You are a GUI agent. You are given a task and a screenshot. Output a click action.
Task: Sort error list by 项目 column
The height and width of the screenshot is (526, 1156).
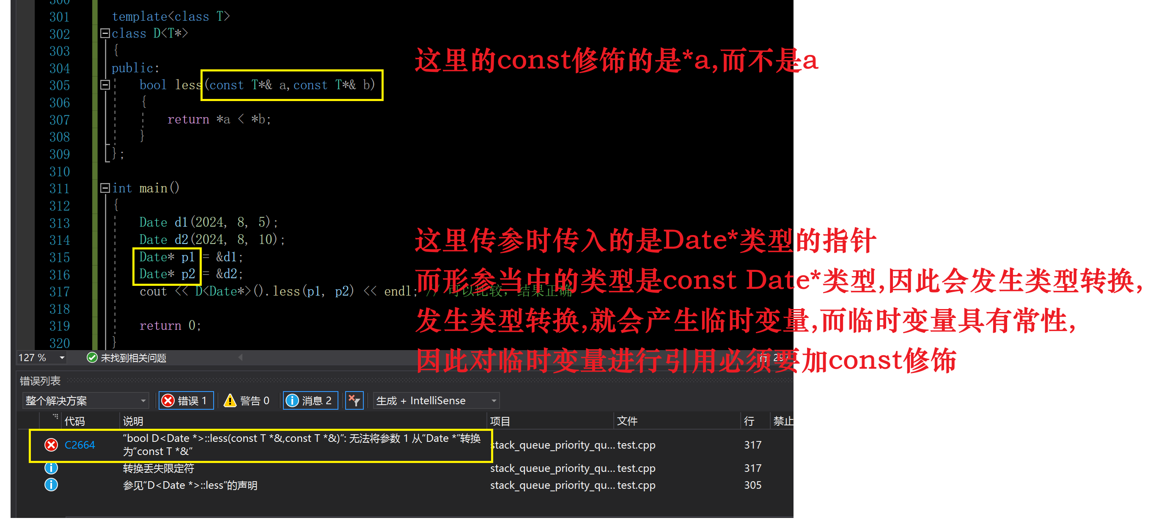(500, 422)
